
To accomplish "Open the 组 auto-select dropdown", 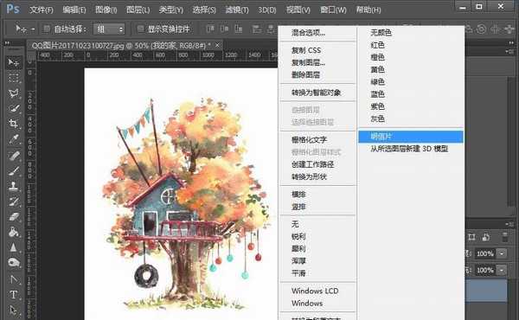I will (x=109, y=29).
